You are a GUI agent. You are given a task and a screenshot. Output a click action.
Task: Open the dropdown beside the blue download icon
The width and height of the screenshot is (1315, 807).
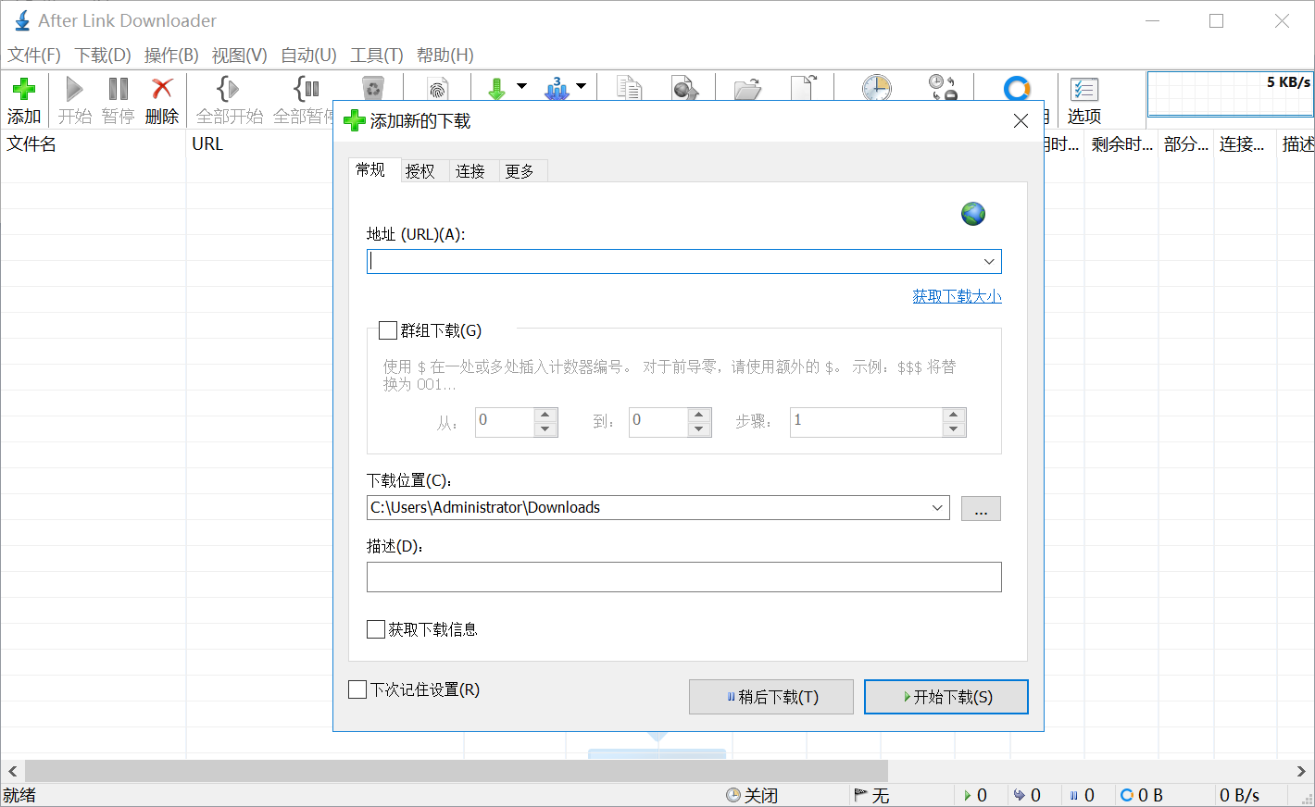pyautogui.click(x=581, y=86)
